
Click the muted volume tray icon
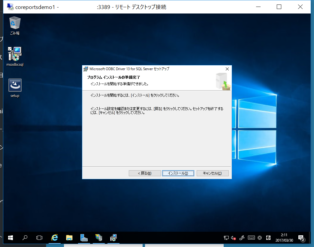coord(233,238)
